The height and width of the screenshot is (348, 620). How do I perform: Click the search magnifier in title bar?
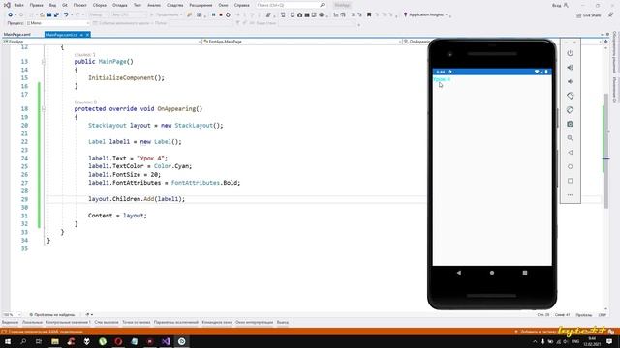coord(323,5)
